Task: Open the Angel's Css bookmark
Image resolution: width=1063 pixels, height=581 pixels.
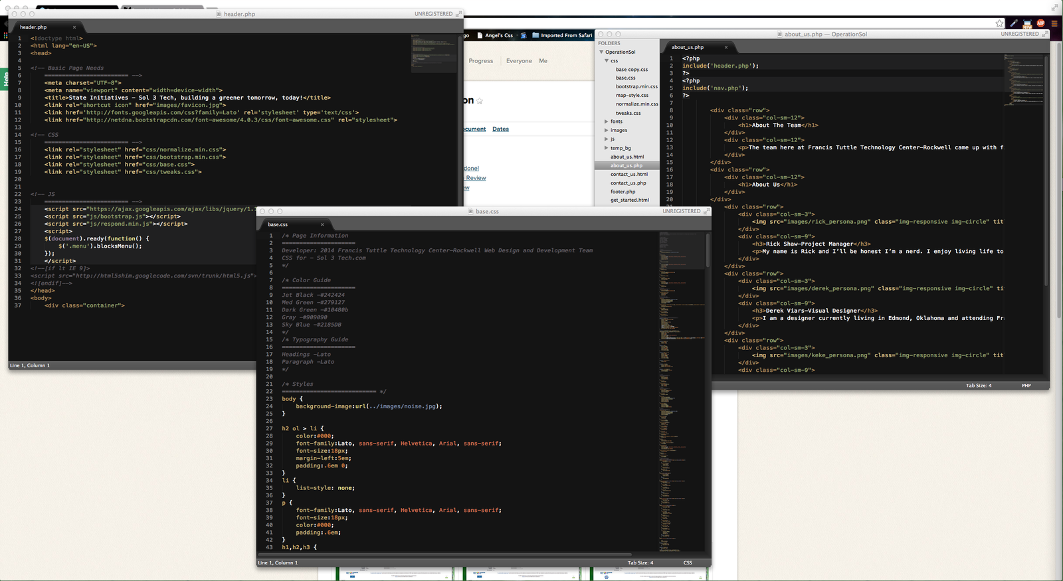Action: (x=494, y=35)
